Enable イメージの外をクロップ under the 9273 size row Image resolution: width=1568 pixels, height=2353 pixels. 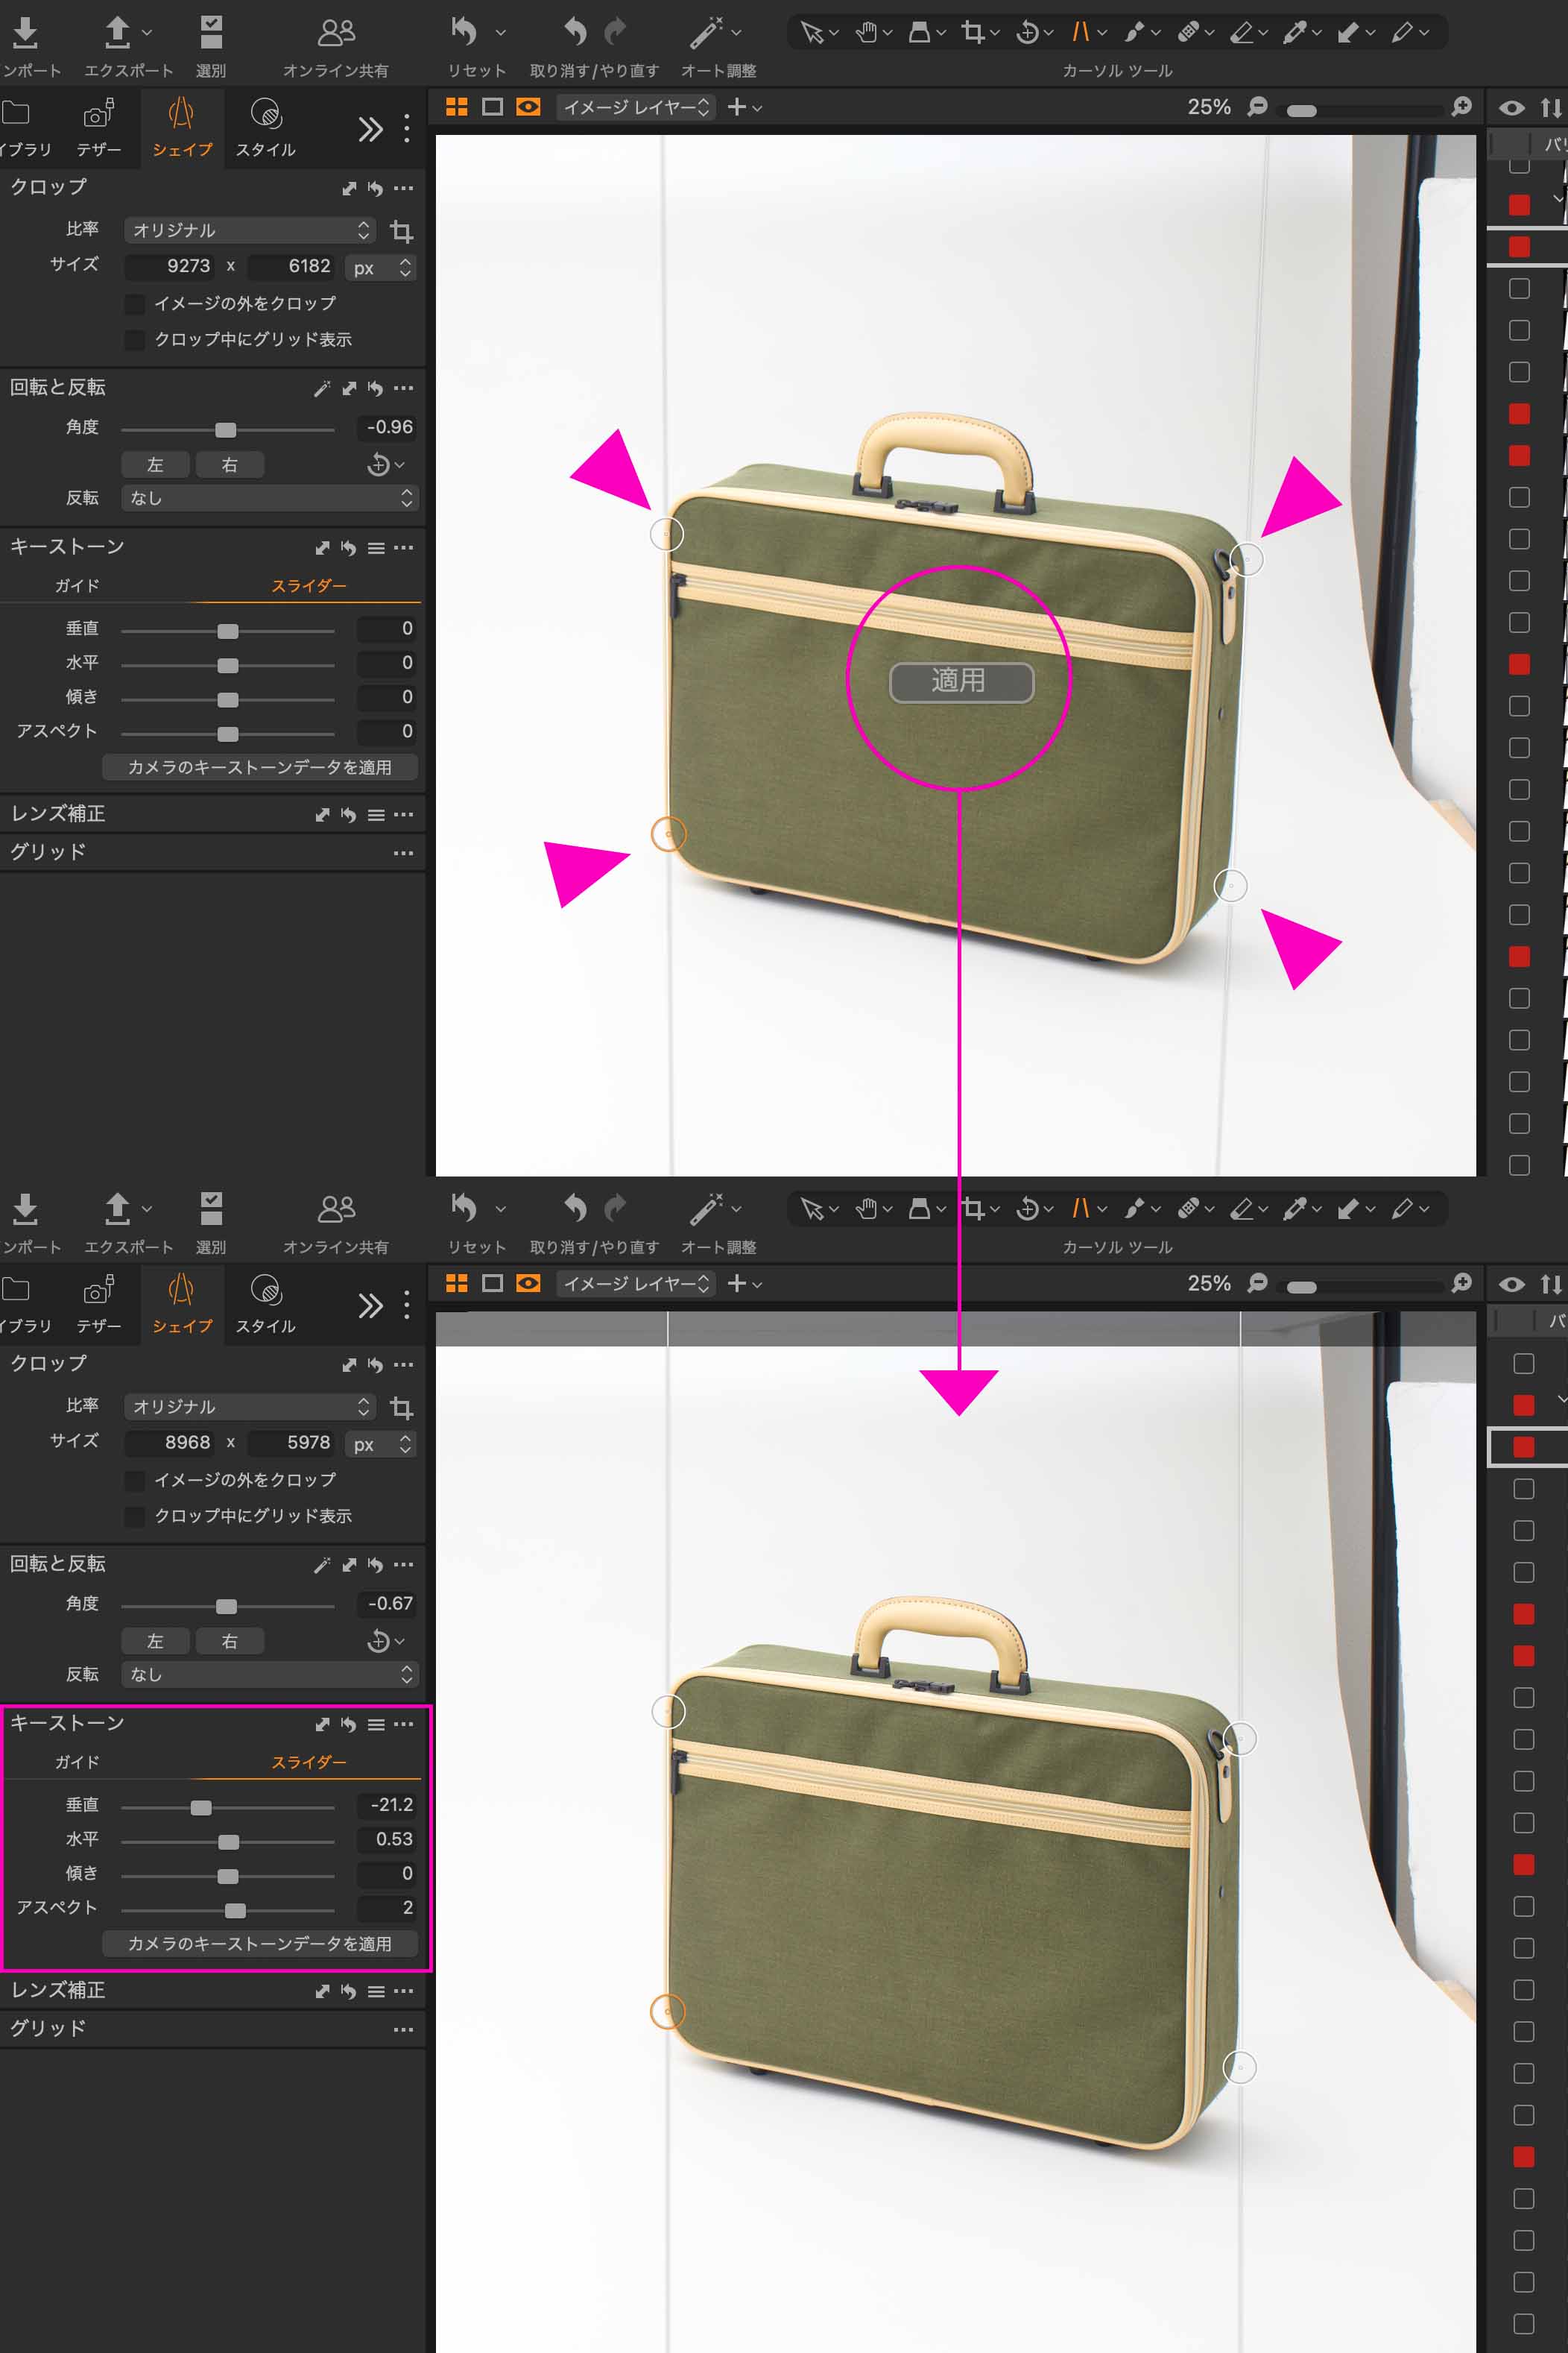(134, 303)
